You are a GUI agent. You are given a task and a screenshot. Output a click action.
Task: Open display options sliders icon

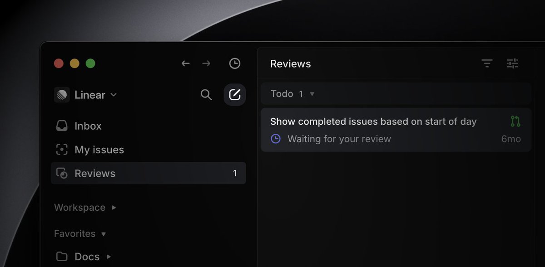click(x=512, y=63)
